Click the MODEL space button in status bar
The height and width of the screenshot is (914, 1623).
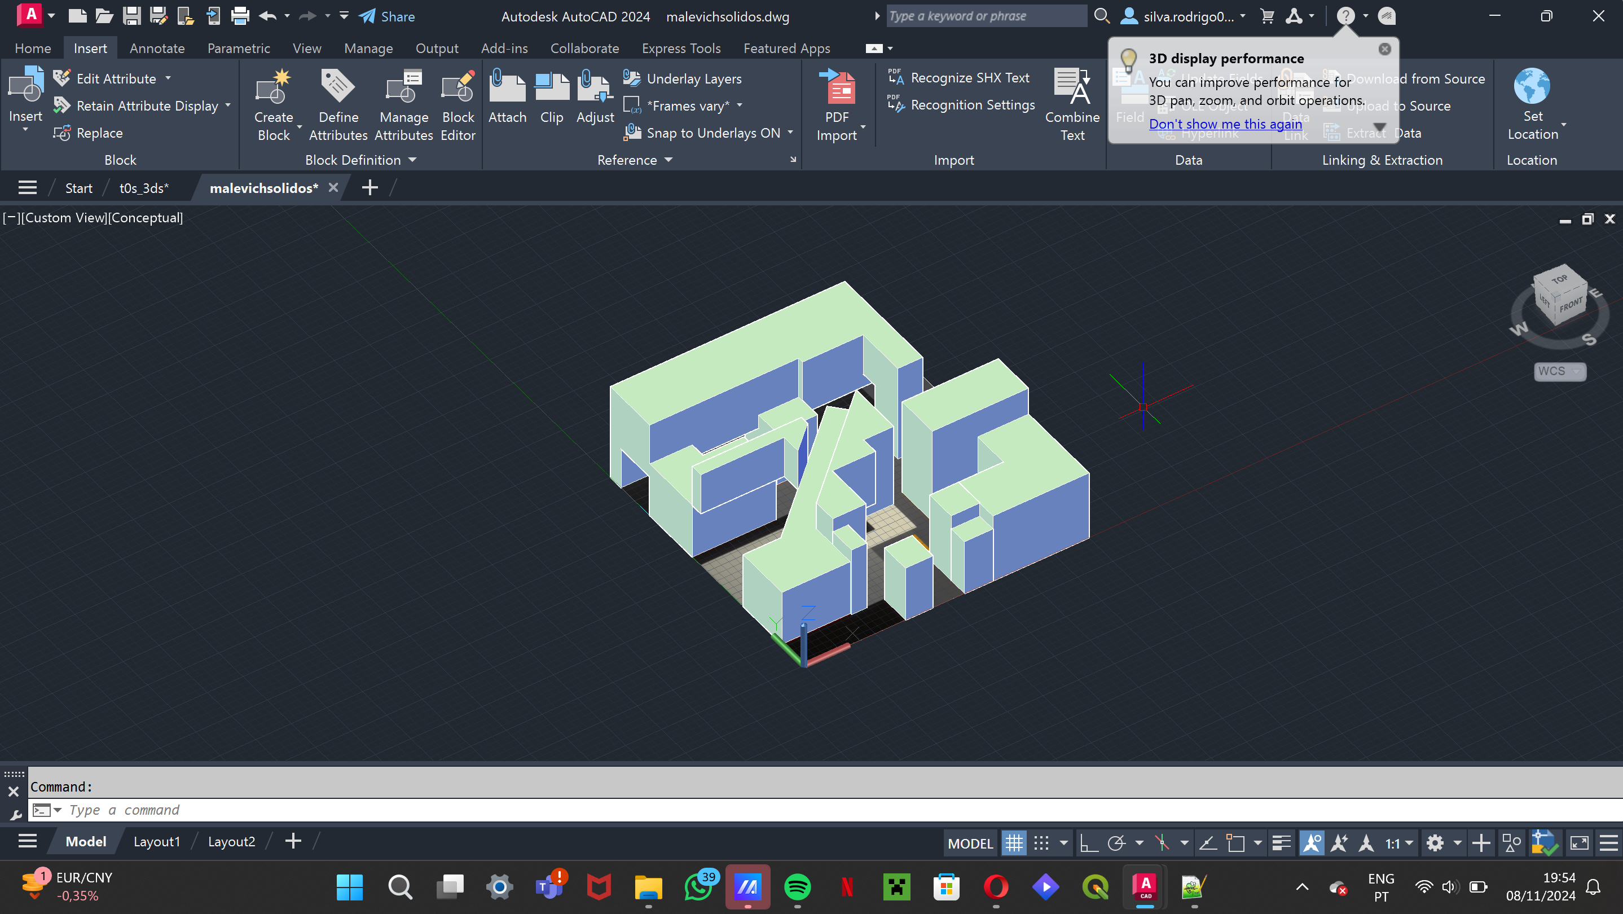tap(970, 843)
